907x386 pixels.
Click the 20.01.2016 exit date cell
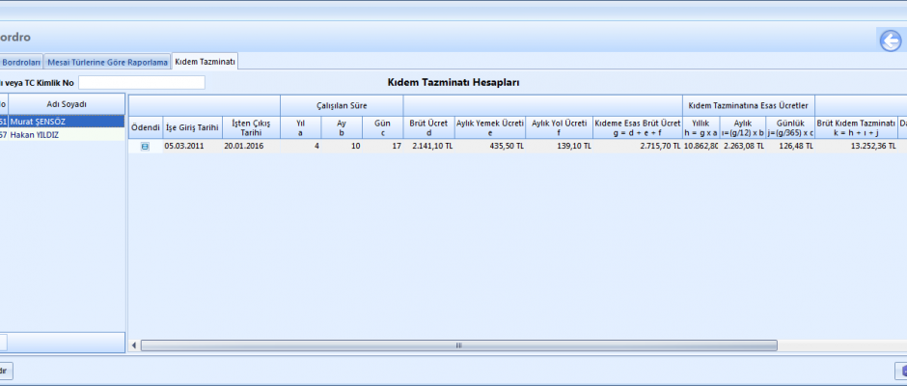point(251,147)
